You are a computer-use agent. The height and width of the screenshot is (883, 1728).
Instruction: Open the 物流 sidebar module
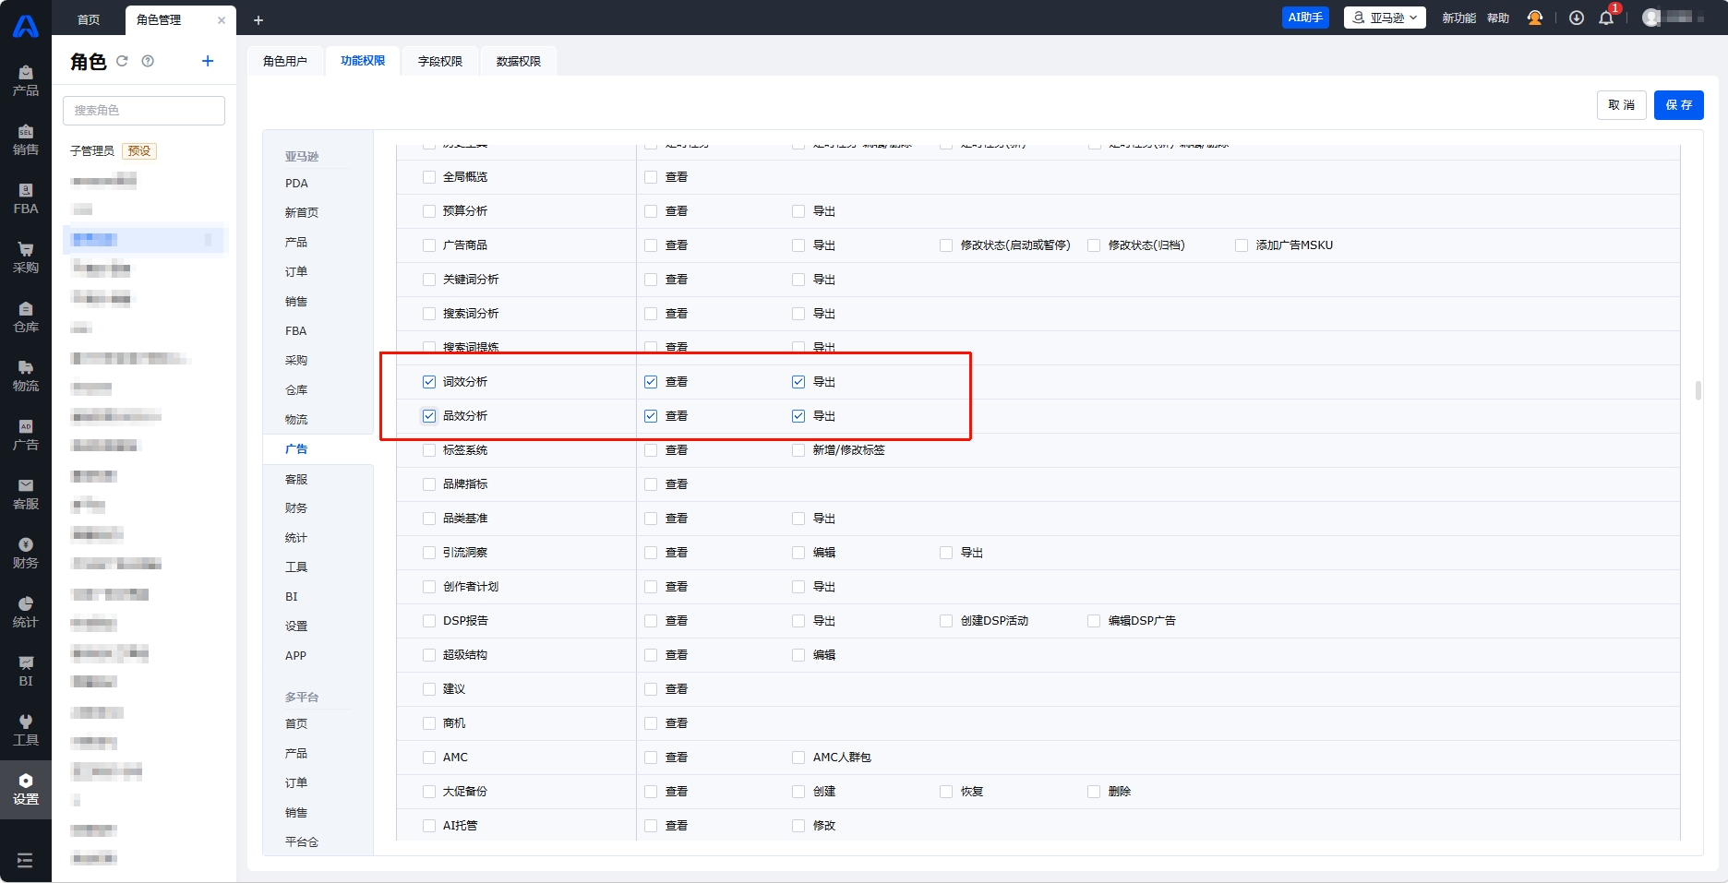pyautogui.click(x=26, y=376)
